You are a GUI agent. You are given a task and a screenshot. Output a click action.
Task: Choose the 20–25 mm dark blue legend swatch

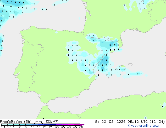pyautogui.click(x=47, y=125)
